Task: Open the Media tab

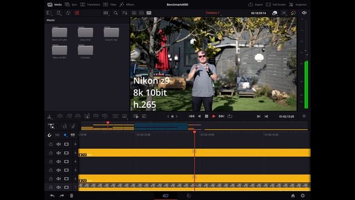Action: click(54, 4)
